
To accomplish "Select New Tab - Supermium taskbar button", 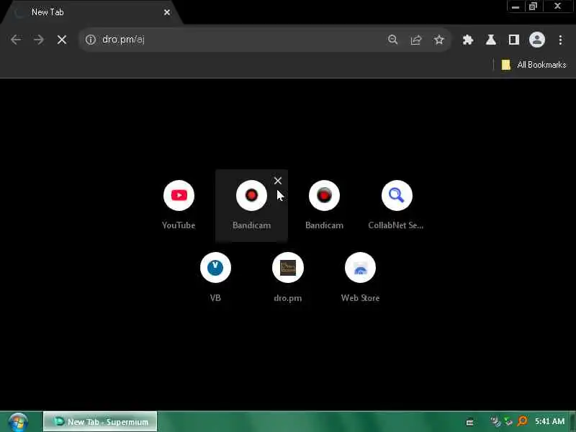I will [x=100, y=422].
